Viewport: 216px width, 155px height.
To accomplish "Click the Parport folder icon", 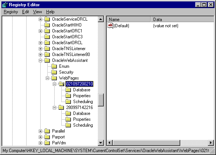I will [47, 137].
